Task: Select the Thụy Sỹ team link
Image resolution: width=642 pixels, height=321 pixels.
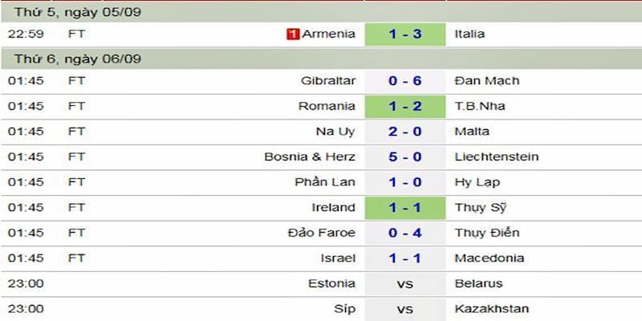Action: [x=481, y=207]
